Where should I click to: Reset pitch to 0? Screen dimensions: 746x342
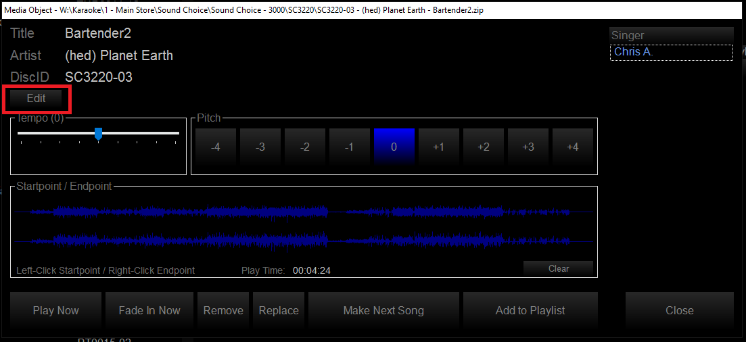(394, 147)
